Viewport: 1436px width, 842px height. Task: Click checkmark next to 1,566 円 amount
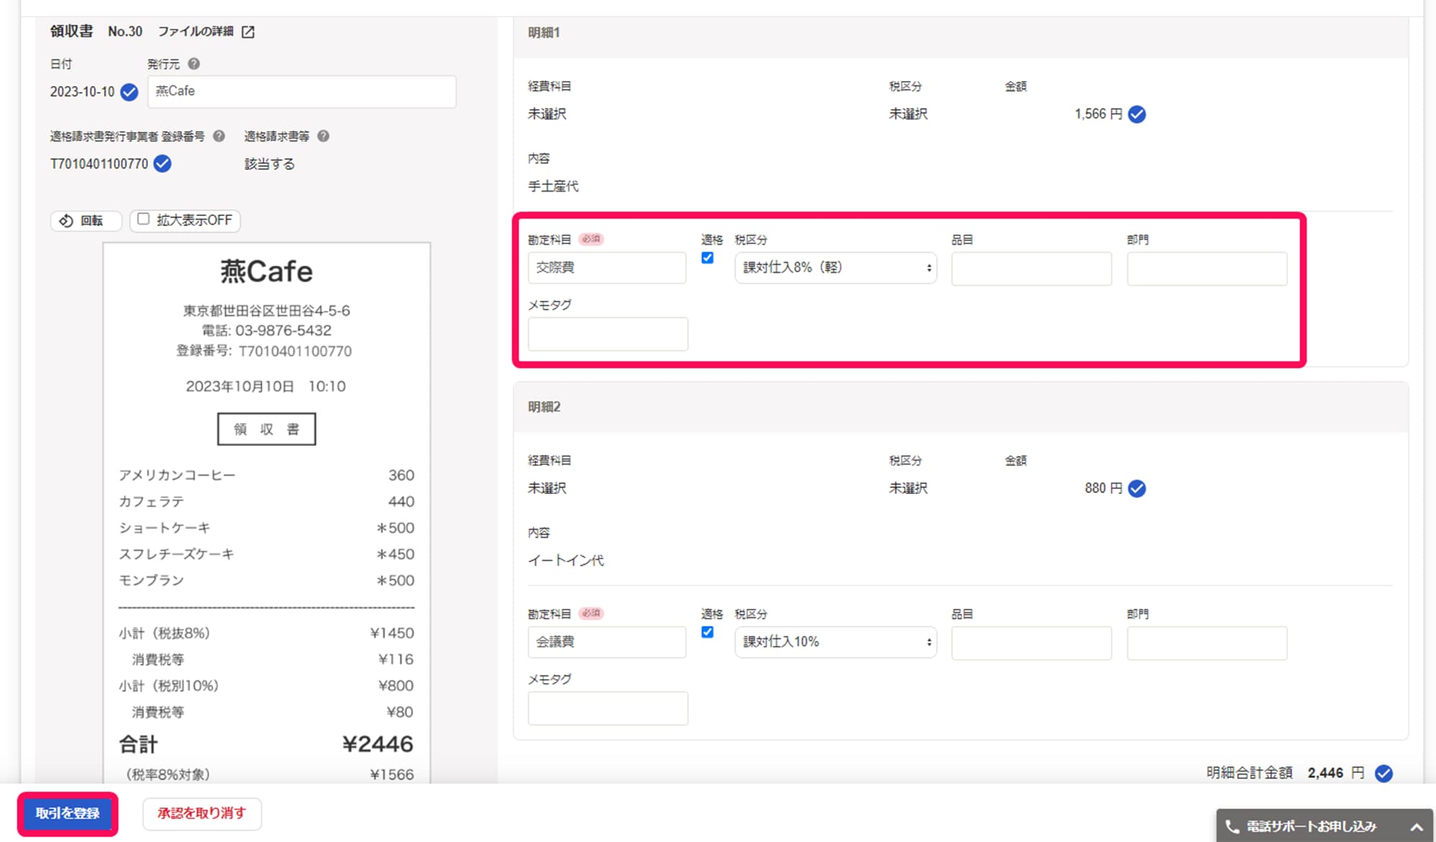pyautogui.click(x=1137, y=114)
